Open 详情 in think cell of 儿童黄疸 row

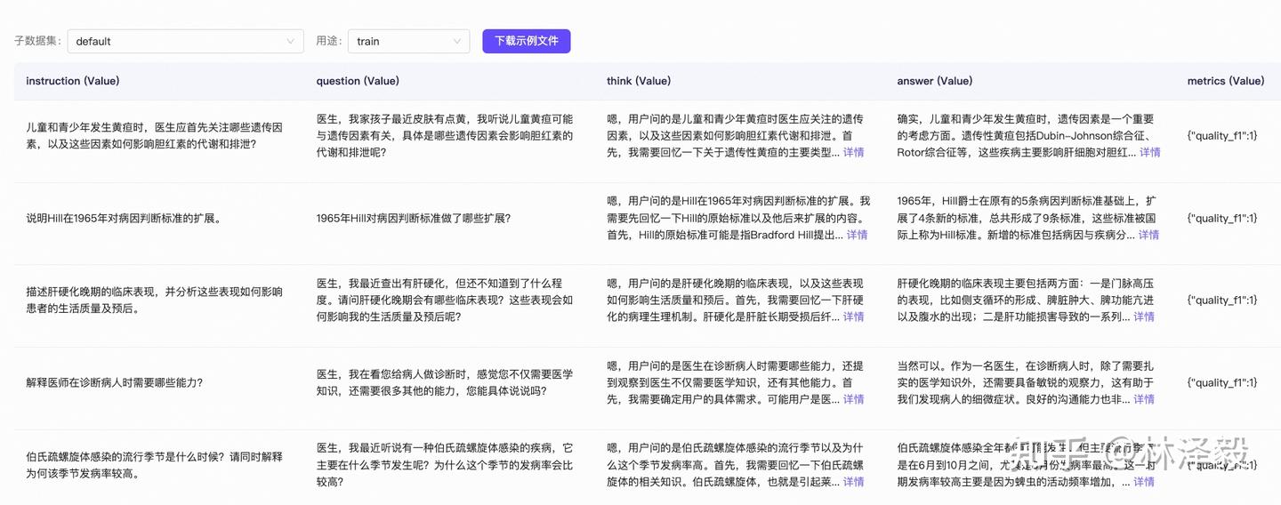pyautogui.click(x=853, y=152)
